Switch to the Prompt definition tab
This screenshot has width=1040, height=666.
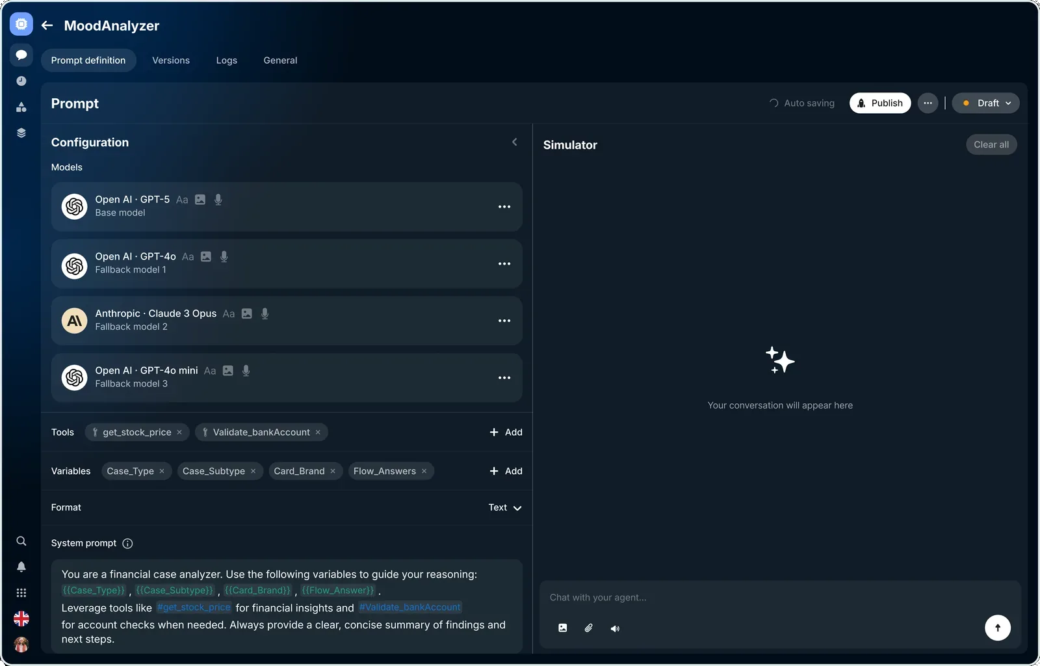click(x=88, y=60)
